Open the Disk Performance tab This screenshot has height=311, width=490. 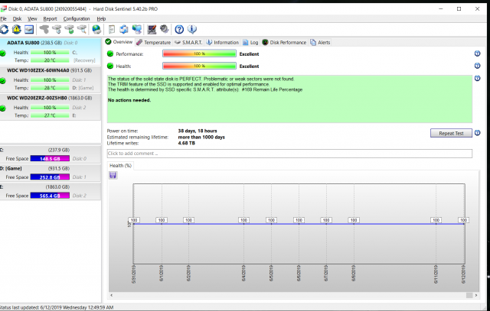coord(285,43)
